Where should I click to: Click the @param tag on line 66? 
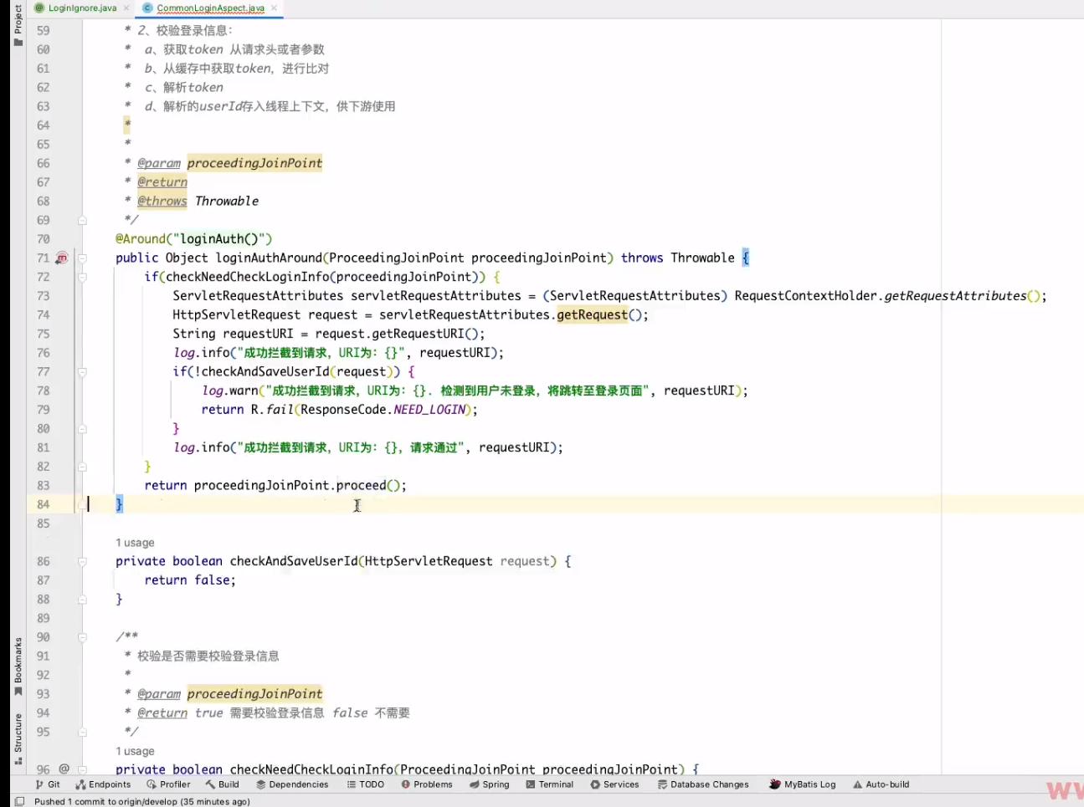(159, 164)
